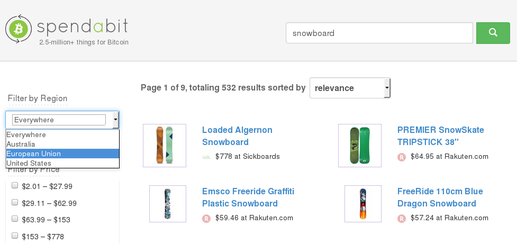Click the snowboard search input field

pos(379,33)
